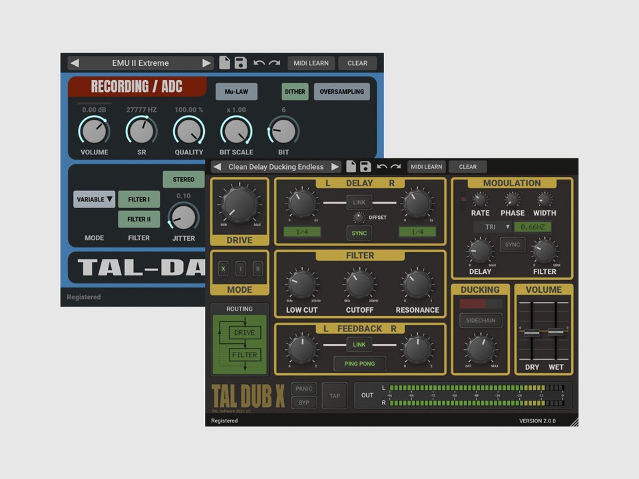Go to next preset in TAL Dub X
Viewport: 639px width, 479px height.
(335, 166)
